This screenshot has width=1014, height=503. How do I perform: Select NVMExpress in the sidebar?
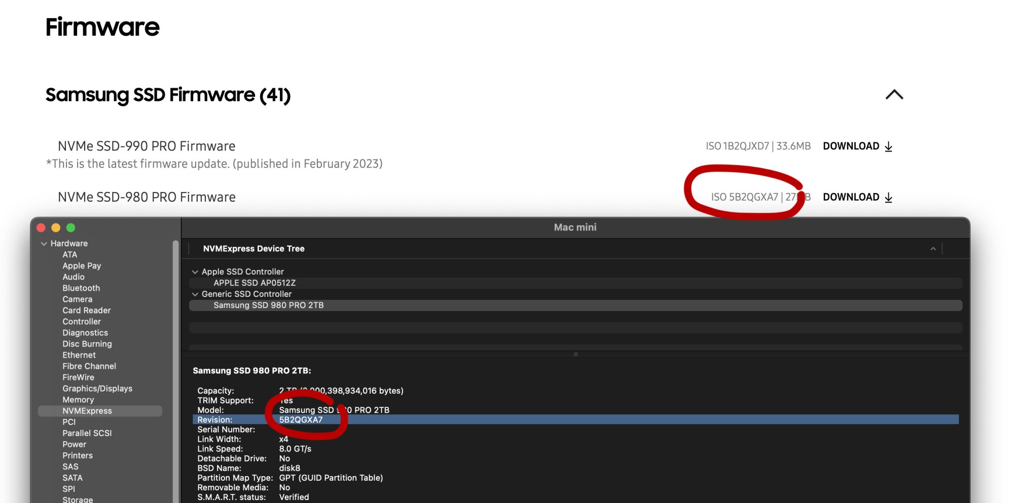coord(100,411)
